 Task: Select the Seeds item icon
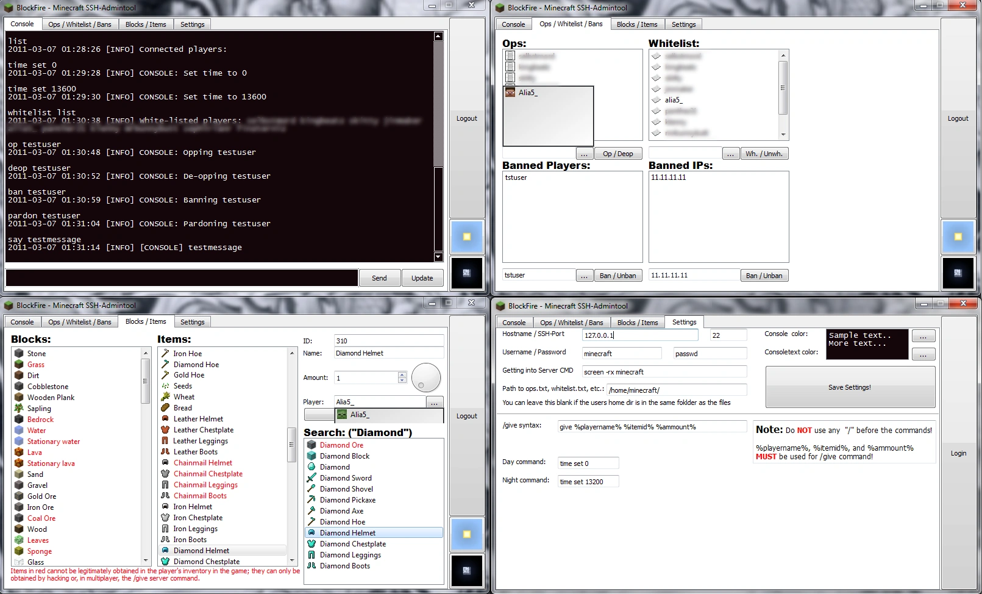(x=165, y=386)
